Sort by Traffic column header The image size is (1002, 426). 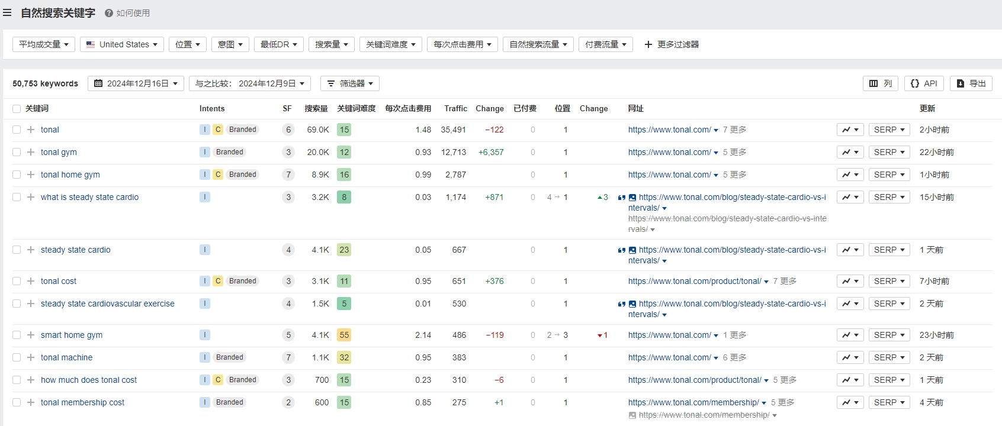pos(455,109)
